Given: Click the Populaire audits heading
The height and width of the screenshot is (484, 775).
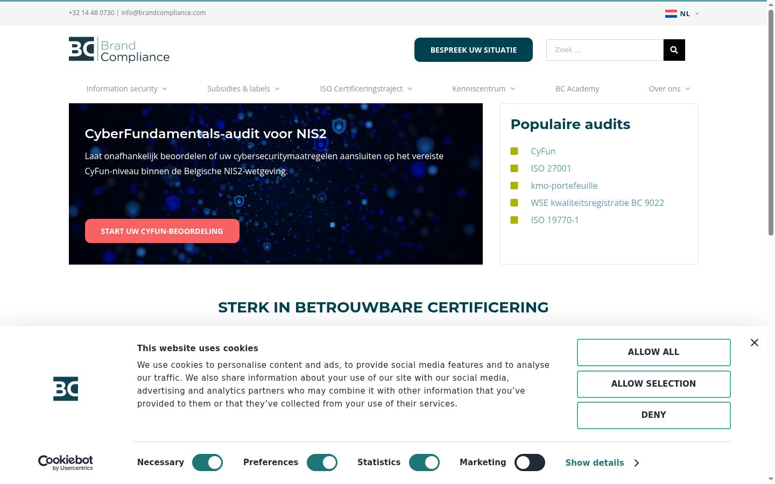Looking at the screenshot, I should coord(570,124).
